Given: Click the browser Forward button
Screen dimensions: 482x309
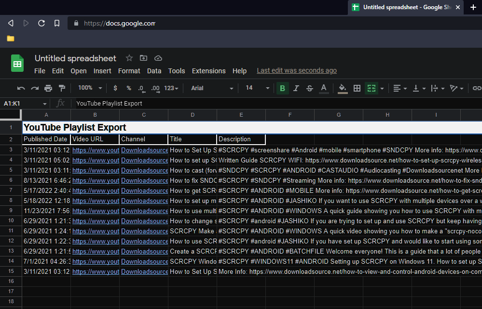Looking at the screenshot, I should click(x=26, y=23).
